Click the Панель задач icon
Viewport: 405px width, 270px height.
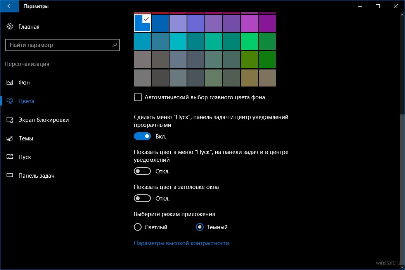pyautogui.click(x=10, y=175)
